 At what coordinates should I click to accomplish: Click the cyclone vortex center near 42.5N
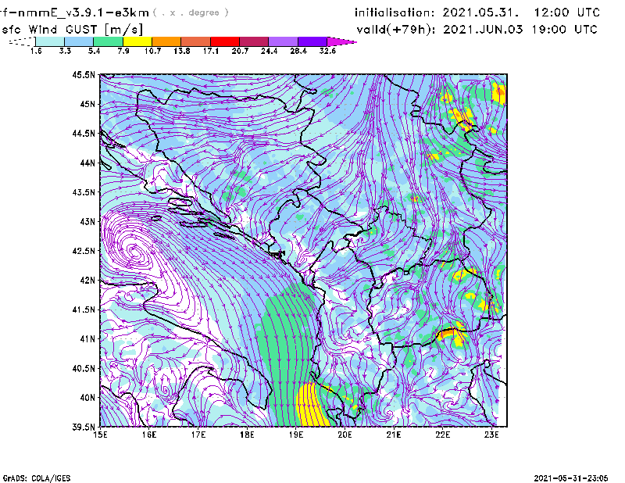coord(134,252)
